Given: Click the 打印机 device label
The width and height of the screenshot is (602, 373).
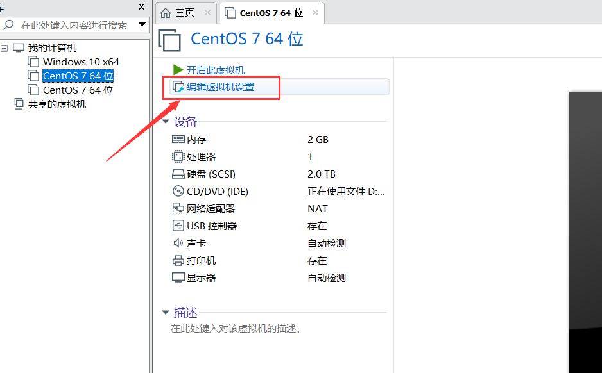Looking at the screenshot, I should click(x=201, y=261).
